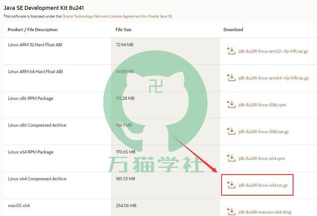
Task: Click download icon for jdk-8u241-linux-arm32-vfp-hflt.tar.gz
Action: coord(231,51)
